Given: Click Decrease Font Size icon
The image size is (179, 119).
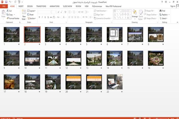Looking at the screenshot, I should coord(62,12).
